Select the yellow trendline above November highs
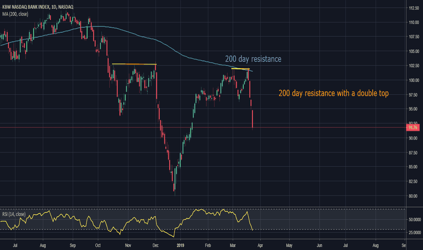The height and width of the screenshot is (250, 423). 134,64
